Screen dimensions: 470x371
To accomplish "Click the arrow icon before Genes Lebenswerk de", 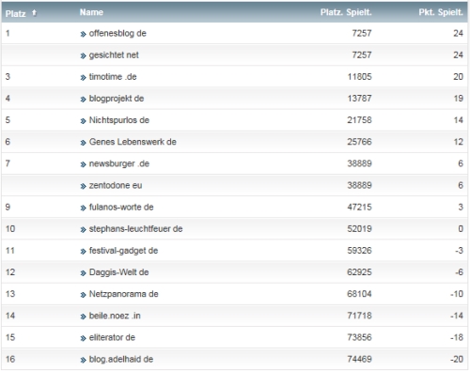I will [x=83, y=143].
